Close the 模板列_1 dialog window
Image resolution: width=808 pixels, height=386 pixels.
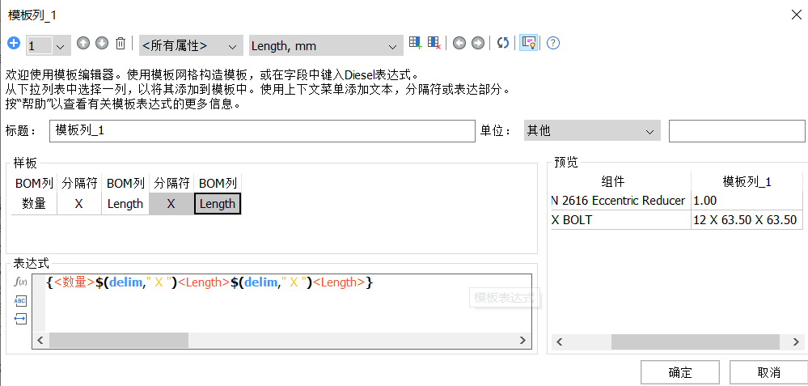796,15
